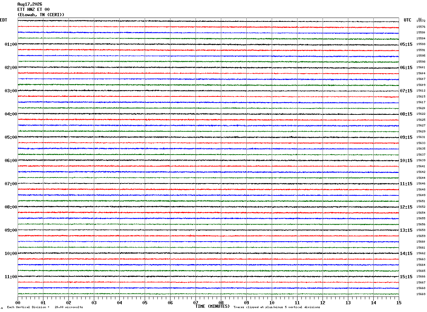Select the 06:00 EDT row label
Image resolution: width=427 pixels, height=312 pixels.
11,161
